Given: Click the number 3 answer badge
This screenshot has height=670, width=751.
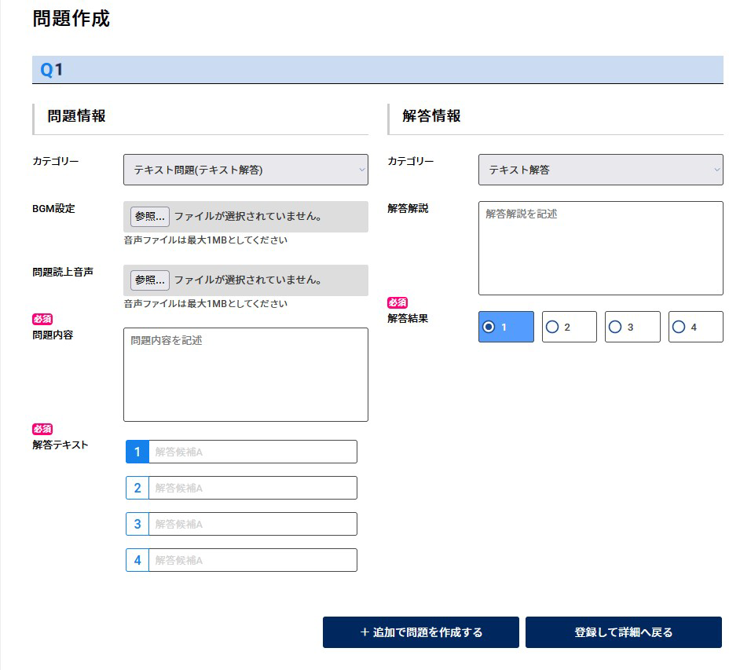Looking at the screenshot, I should click(137, 524).
